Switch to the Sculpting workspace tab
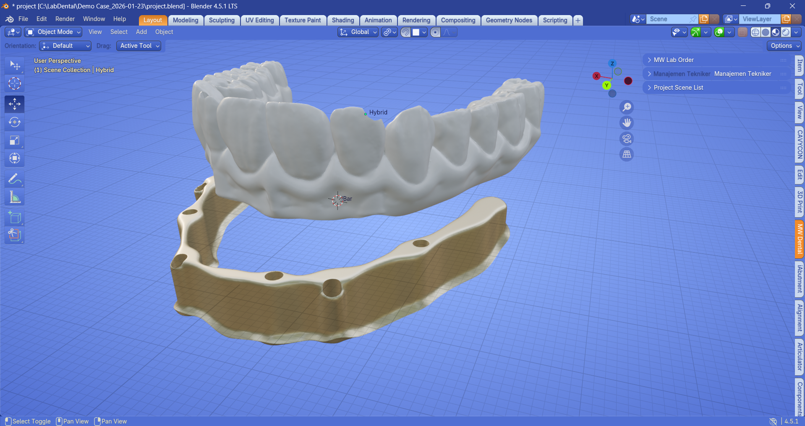 point(222,20)
